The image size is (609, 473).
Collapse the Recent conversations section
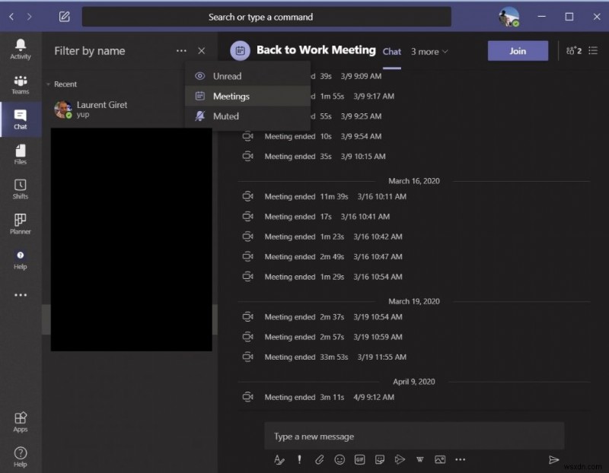49,84
